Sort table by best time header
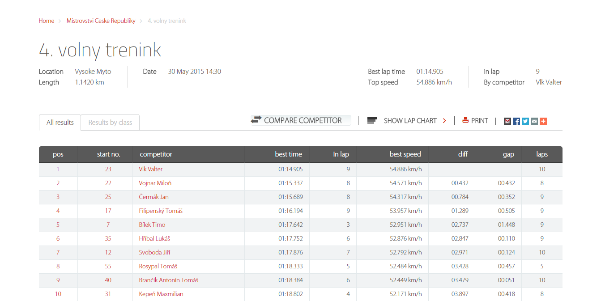601x301 pixels. pos(288,154)
